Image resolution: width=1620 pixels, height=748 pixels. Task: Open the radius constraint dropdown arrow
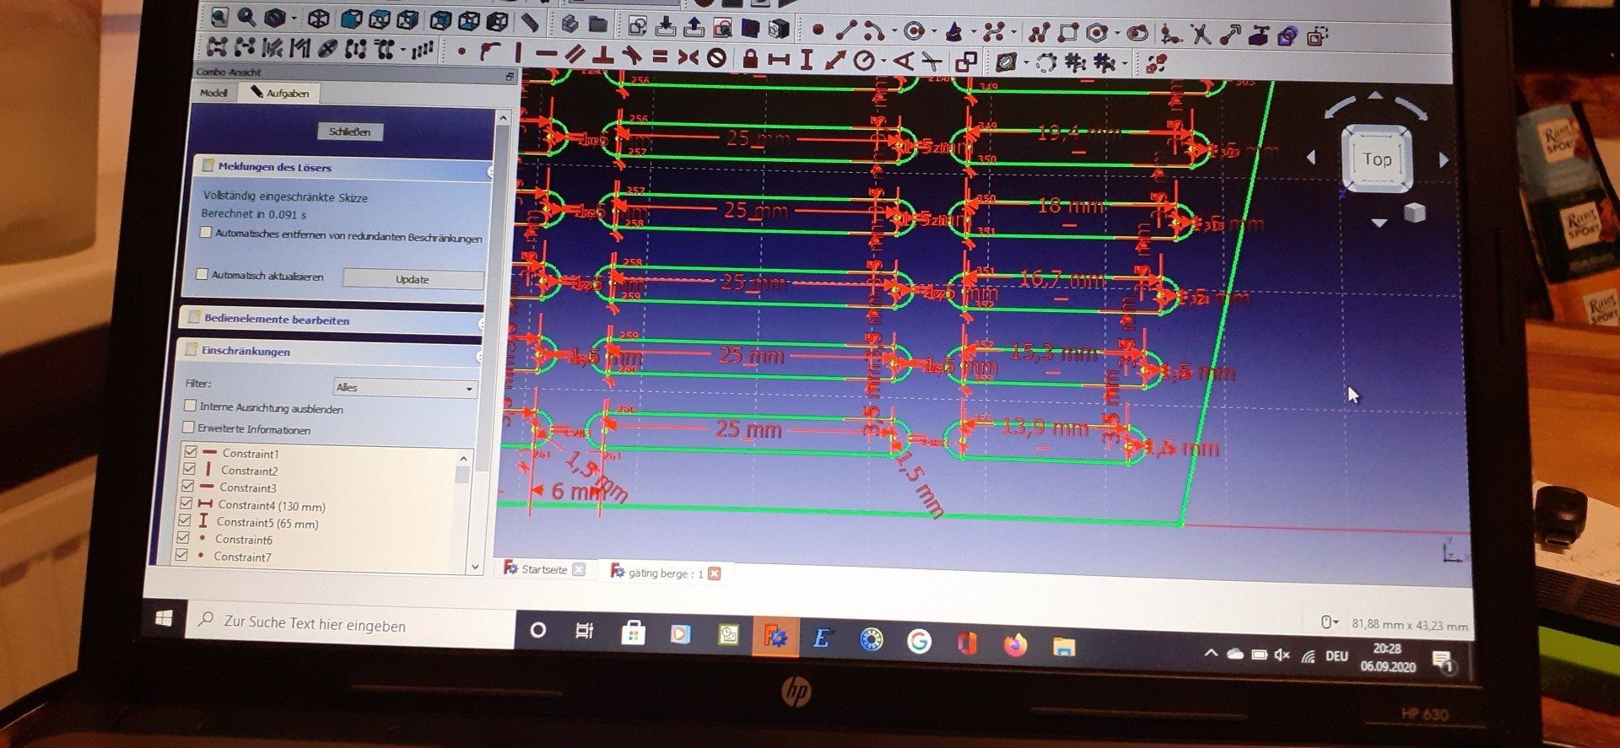883,62
